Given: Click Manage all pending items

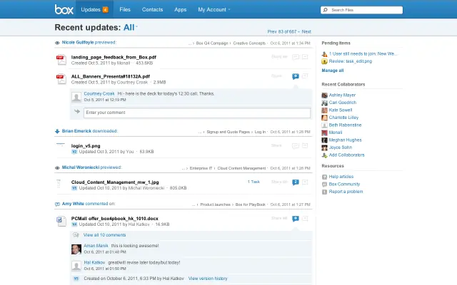Looking at the screenshot, I should pos(333,71).
